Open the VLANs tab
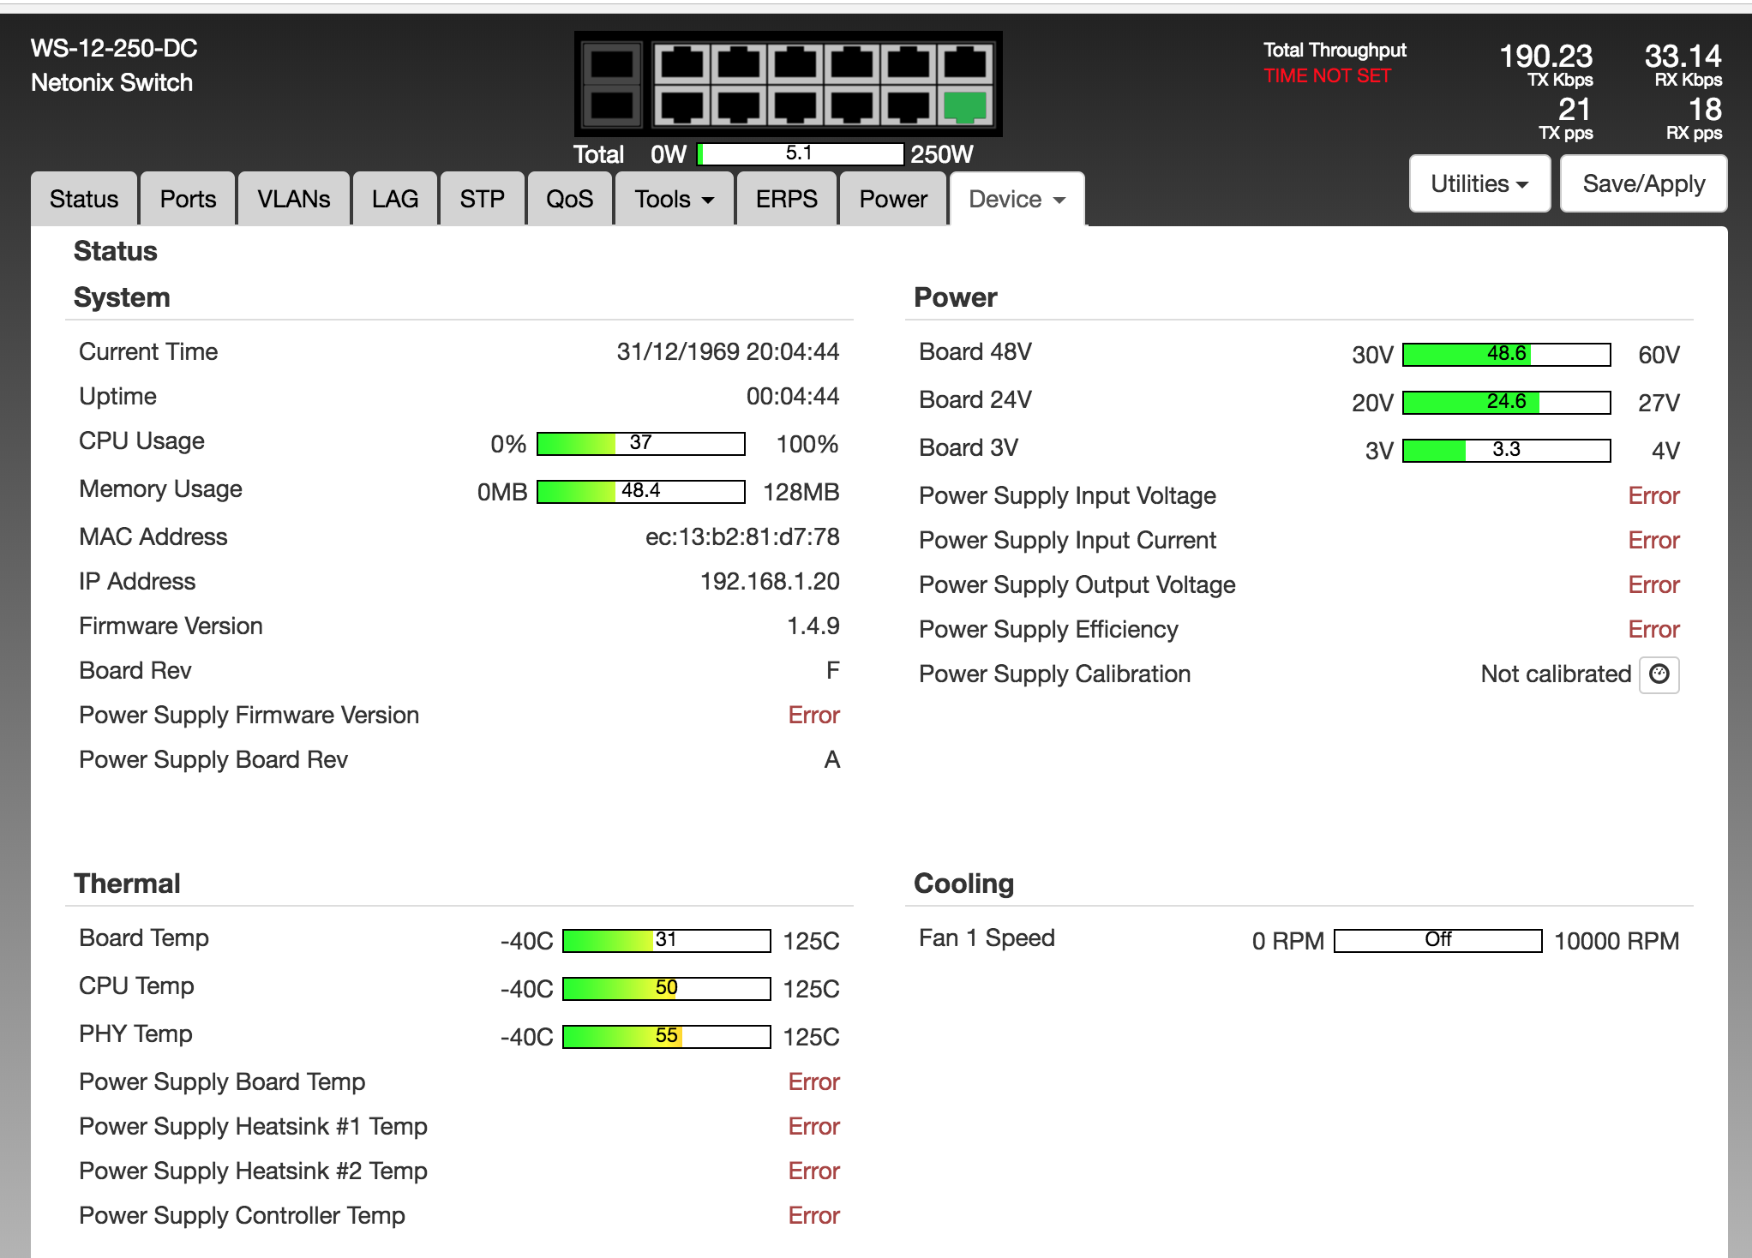The image size is (1752, 1258). [x=293, y=199]
